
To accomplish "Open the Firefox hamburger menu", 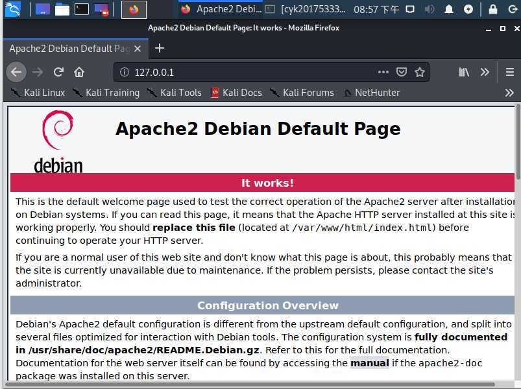I will pos(510,72).
